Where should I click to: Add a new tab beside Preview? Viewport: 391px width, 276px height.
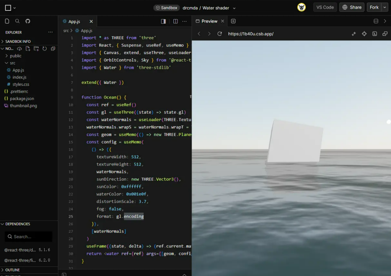click(233, 21)
